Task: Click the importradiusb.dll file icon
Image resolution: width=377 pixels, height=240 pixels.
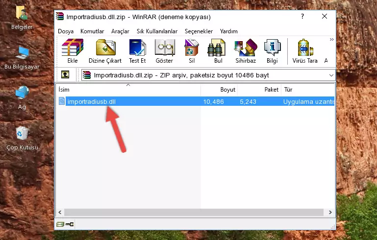Action: click(x=62, y=101)
